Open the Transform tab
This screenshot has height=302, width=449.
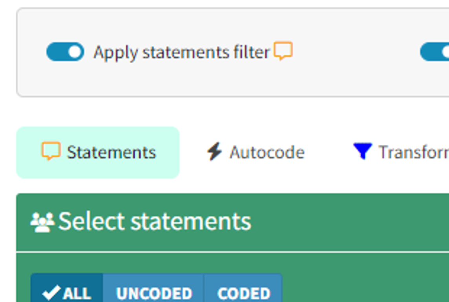click(401, 153)
